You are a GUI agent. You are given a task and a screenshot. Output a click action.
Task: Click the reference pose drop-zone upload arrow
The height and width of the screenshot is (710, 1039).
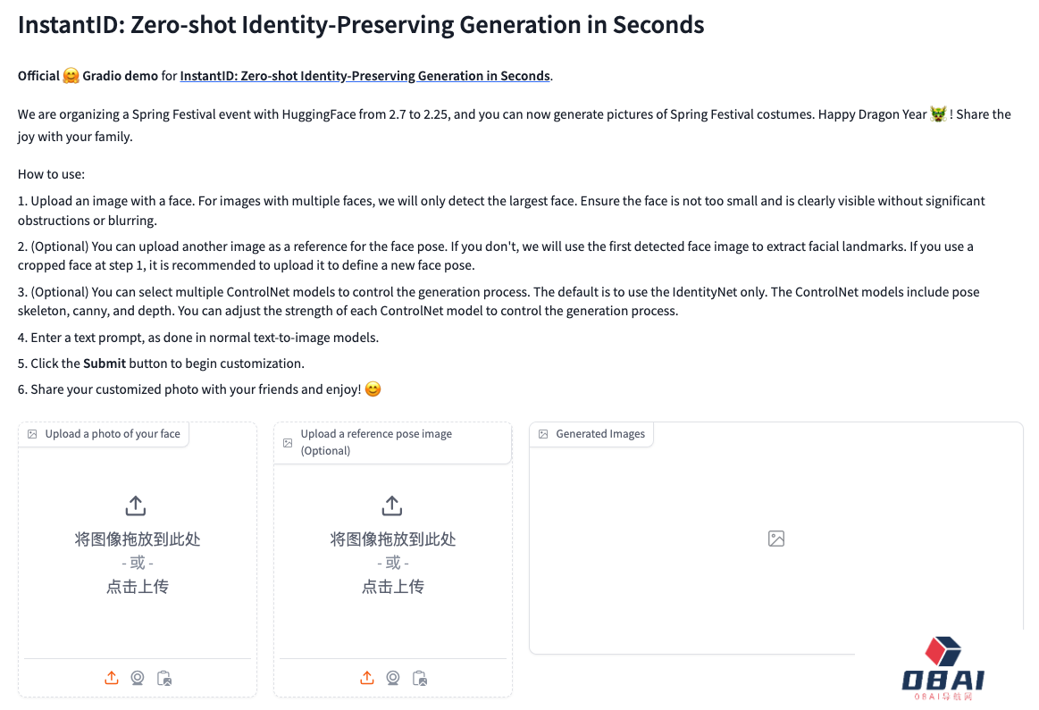coord(391,506)
